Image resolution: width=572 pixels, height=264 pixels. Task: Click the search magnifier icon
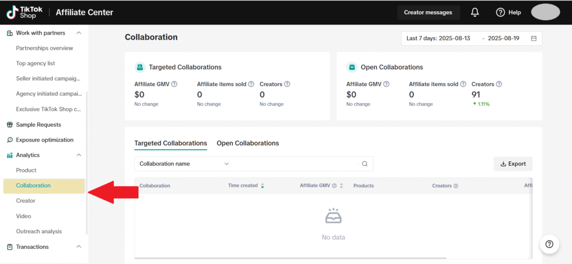(x=365, y=164)
